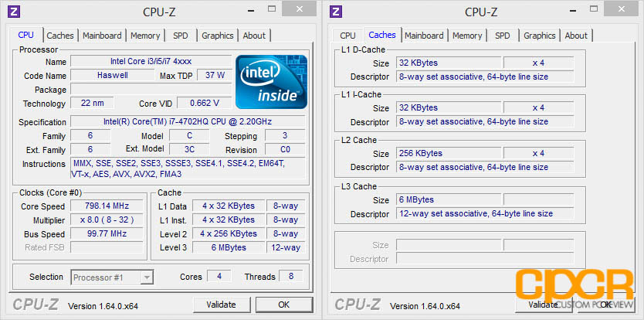Open Mainboard tab in right CPU-Z window

point(424,36)
